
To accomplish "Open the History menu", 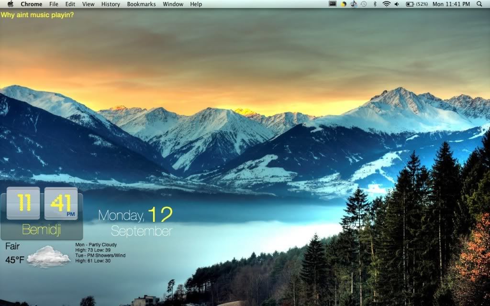I will (111, 4).
